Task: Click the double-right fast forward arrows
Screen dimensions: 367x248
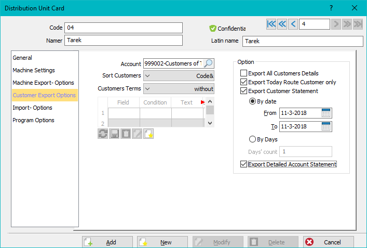Action: click(347, 24)
